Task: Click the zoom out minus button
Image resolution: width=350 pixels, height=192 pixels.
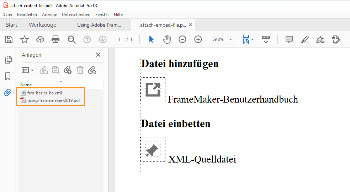Action: (182, 39)
